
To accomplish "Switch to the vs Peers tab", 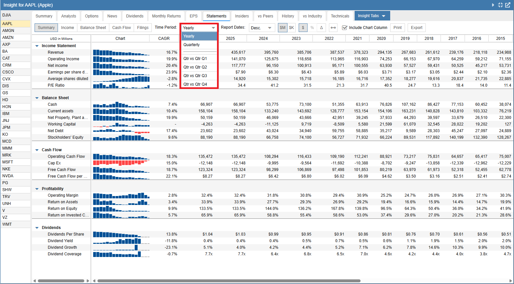I will [x=265, y=16].
